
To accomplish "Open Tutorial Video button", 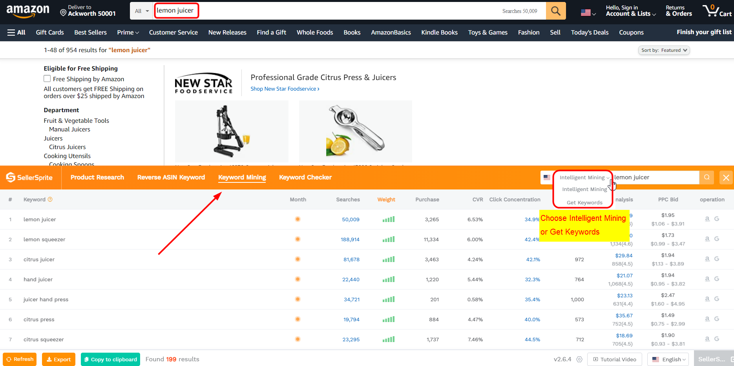I will [x=614, y=359].
